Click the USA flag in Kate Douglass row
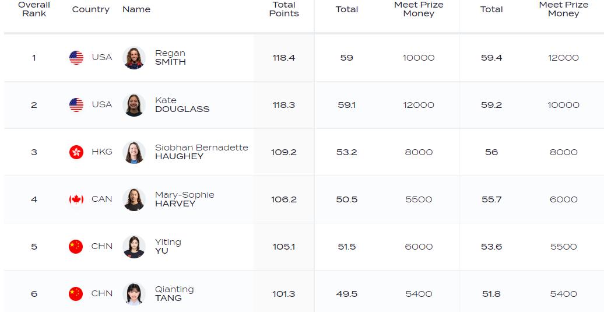 76,105
